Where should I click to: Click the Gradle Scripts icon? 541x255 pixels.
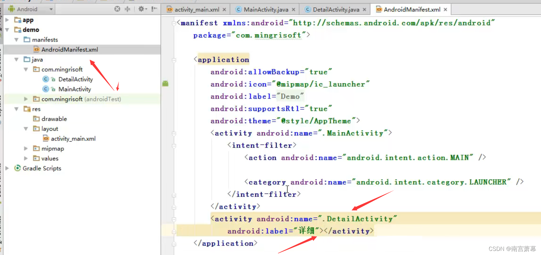click(18, 168)
